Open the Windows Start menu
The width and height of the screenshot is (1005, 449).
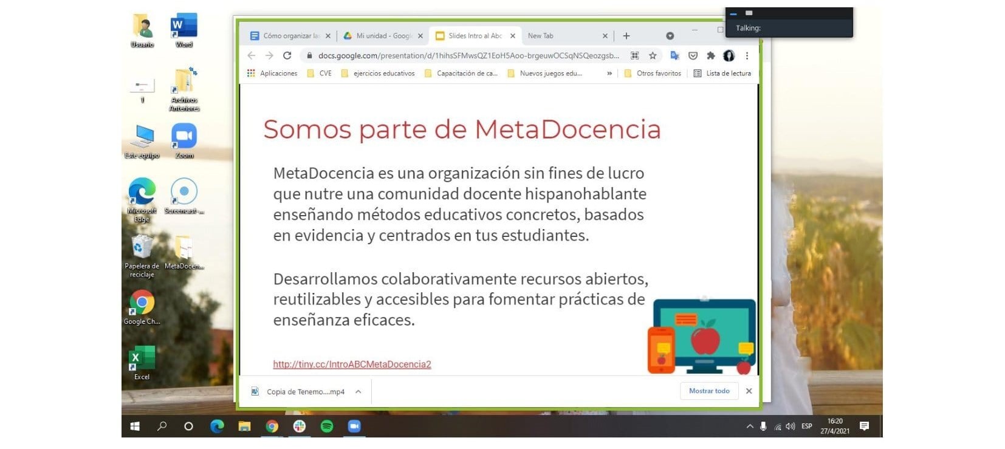click(x=135, y=427)
